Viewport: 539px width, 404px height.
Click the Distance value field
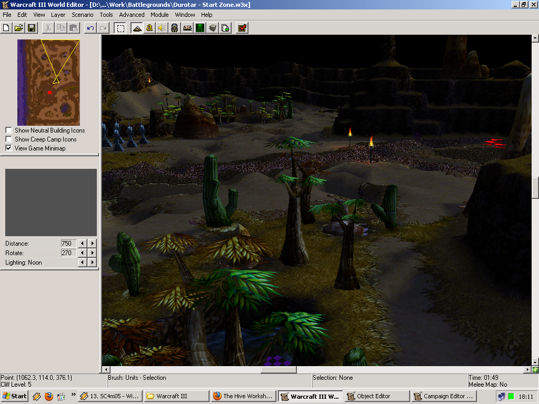click(68, 243)
